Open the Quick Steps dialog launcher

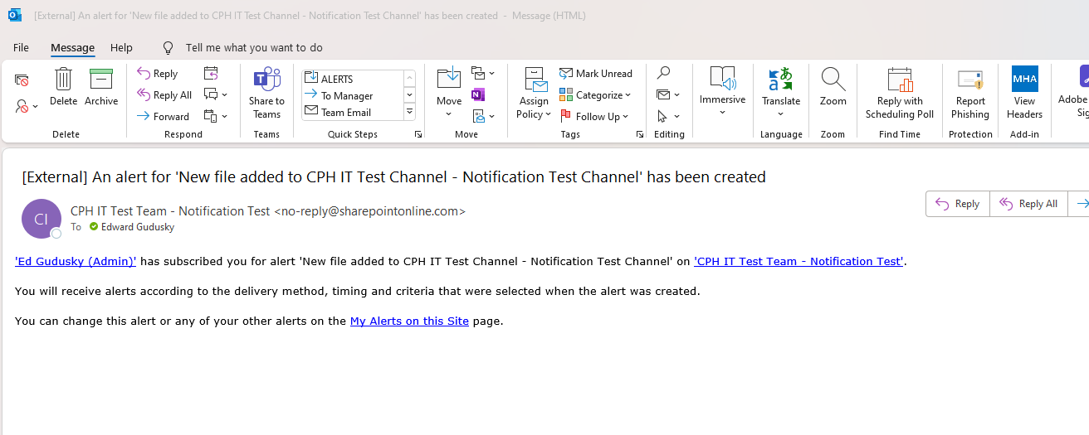click(x=418, y=134)
